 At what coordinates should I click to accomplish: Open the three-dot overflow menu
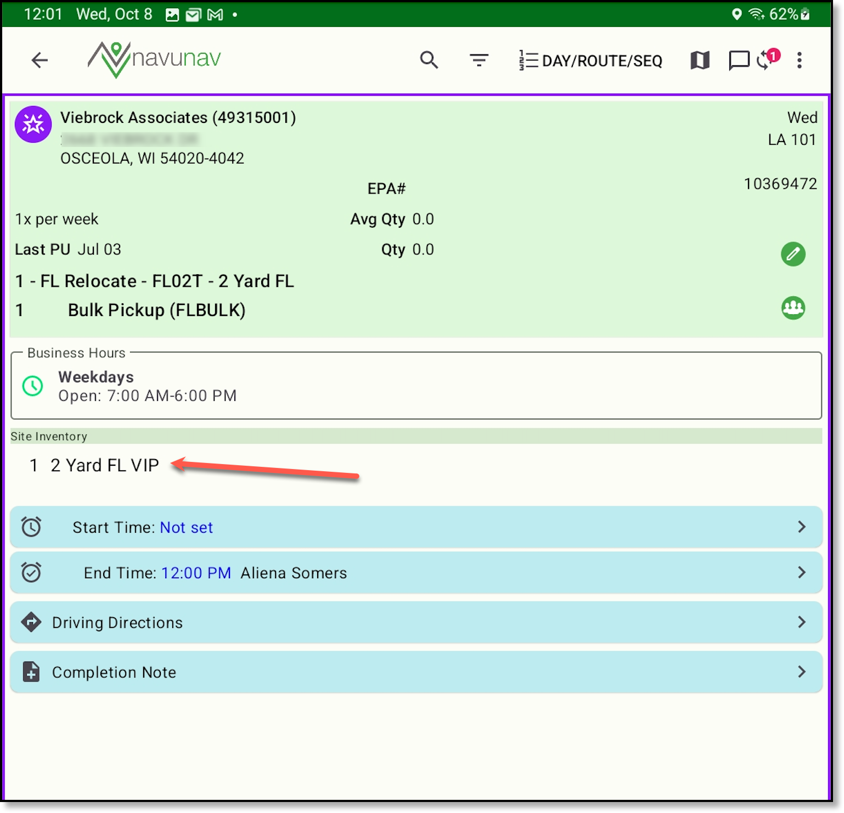800,60
